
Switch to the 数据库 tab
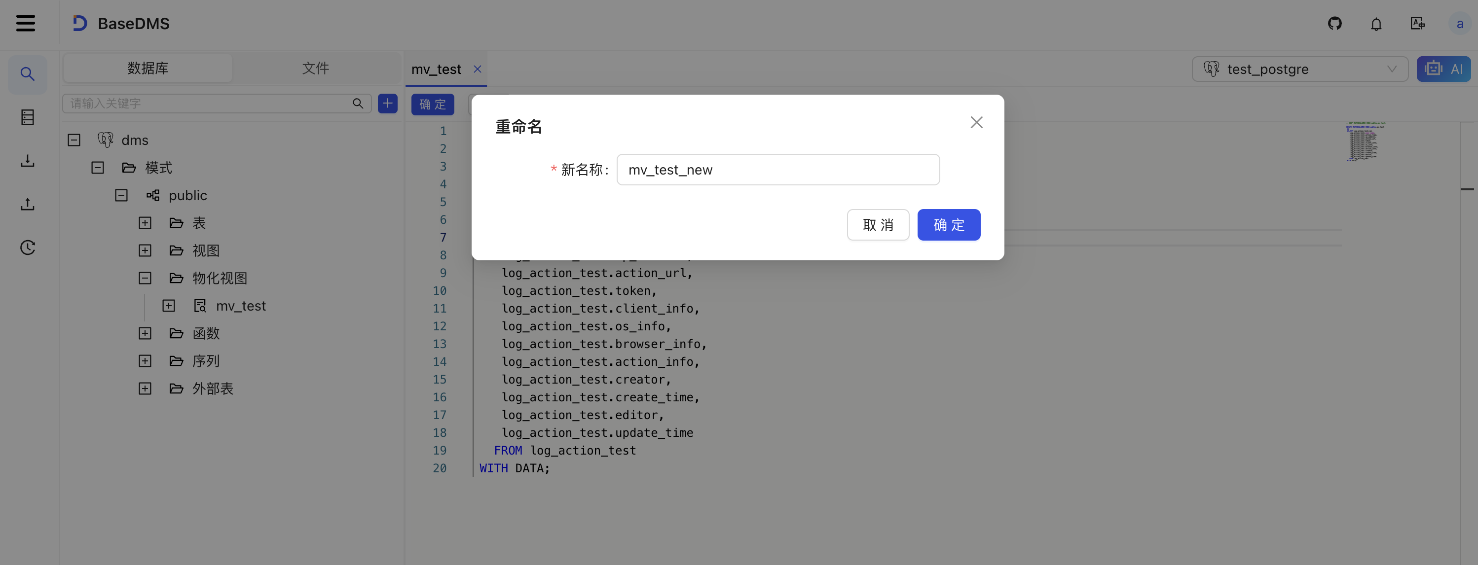[148, 68]
